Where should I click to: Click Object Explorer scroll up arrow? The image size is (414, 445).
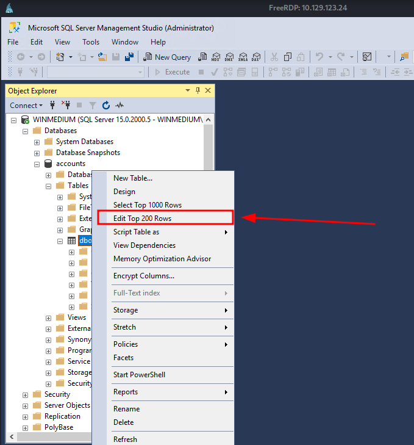208,120
